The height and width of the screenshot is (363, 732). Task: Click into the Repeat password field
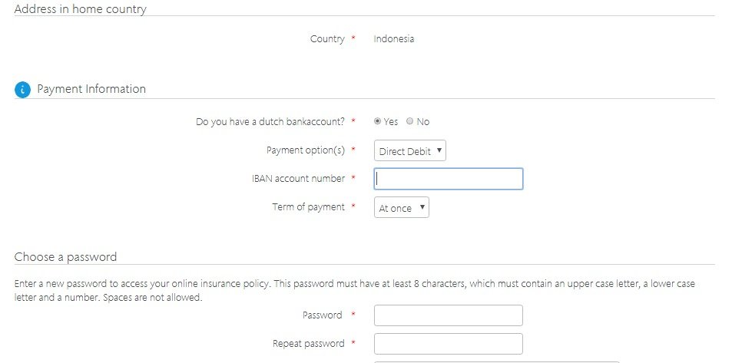tap(448, 344)
